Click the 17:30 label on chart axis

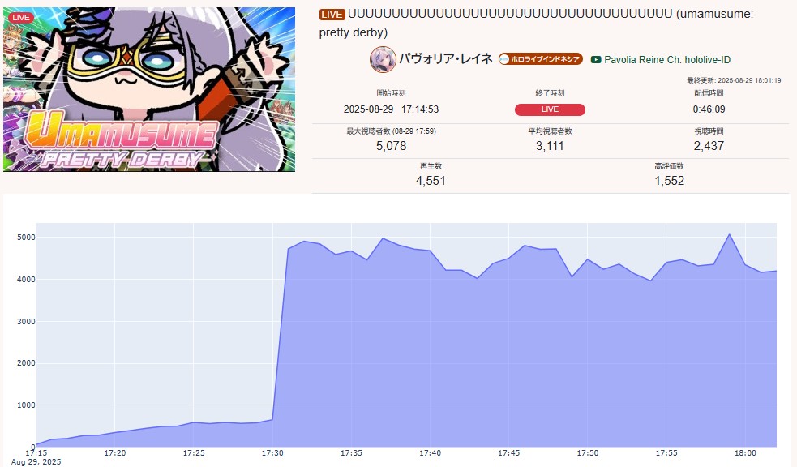[x=272, y=452]
